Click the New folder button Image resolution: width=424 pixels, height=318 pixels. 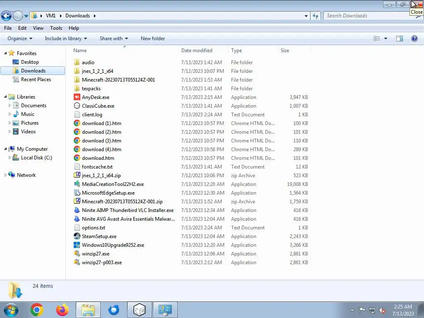click(x=153, y=39)
